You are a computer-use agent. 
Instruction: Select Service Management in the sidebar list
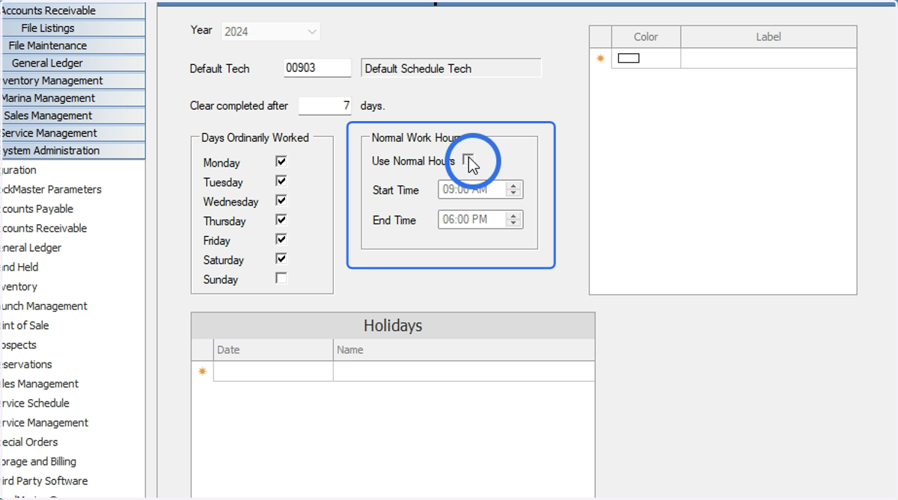44,422
